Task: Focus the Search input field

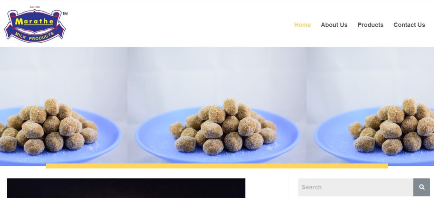Action: pos(356,187)
